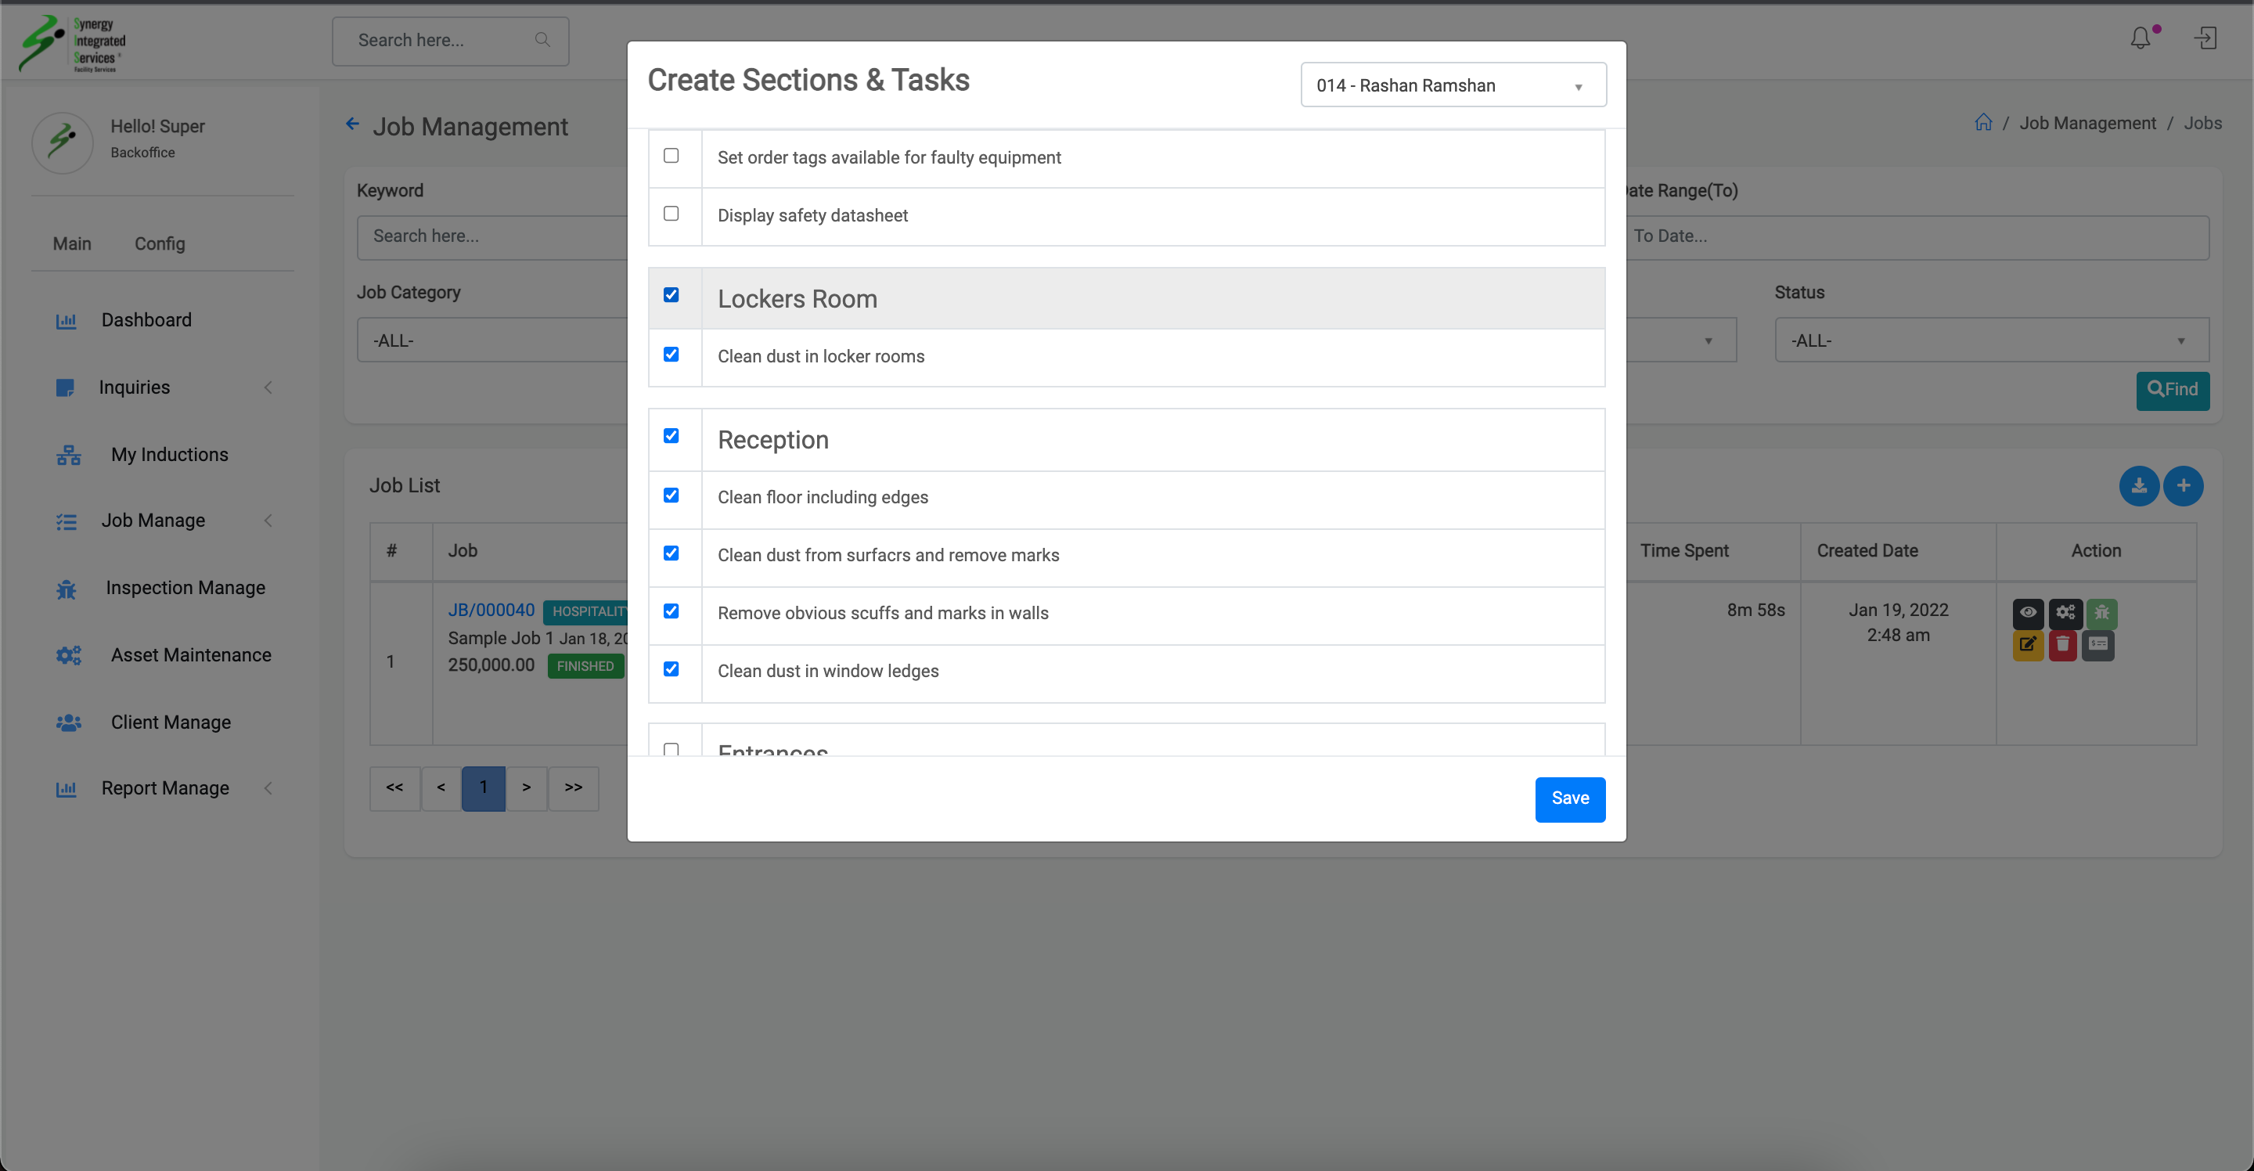Uncheck Clean dust in window ledges
The width and height of the screenshot is (2254, 1171).
pos(672,669)
